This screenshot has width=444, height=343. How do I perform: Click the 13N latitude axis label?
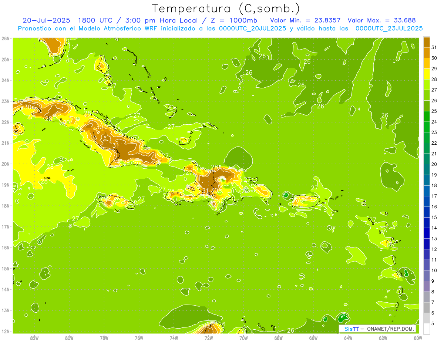click(x=6, y=310)
